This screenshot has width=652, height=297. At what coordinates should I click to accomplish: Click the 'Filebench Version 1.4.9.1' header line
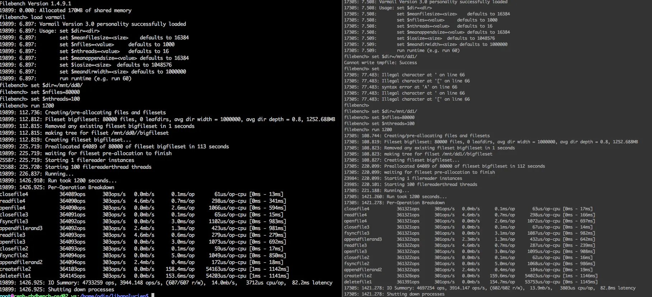click(36, 3)
